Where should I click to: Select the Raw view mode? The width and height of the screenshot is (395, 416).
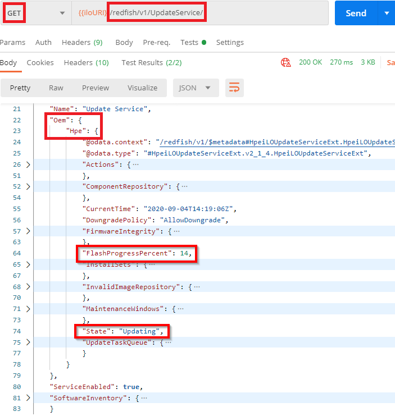tap(56, 88)
